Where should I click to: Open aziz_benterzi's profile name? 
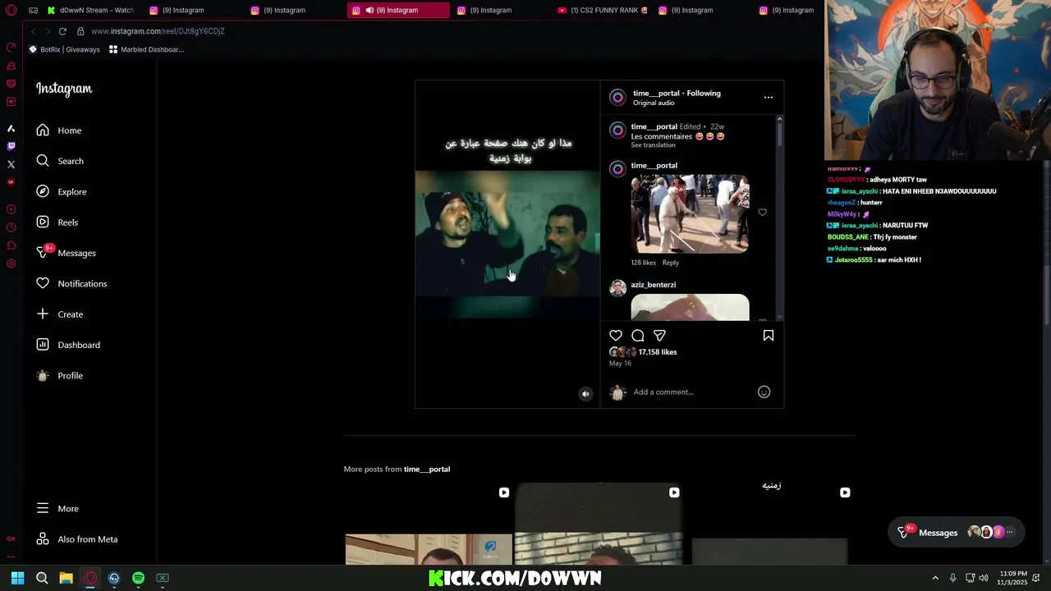click(x=654, y=285)
